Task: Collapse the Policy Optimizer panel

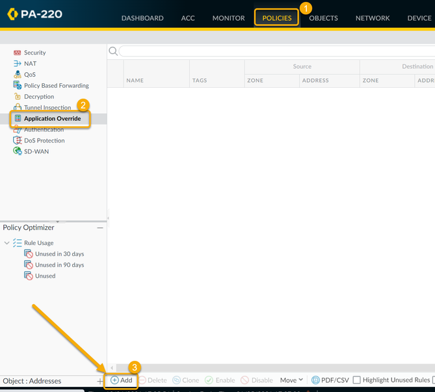Action: pos(100,228)
